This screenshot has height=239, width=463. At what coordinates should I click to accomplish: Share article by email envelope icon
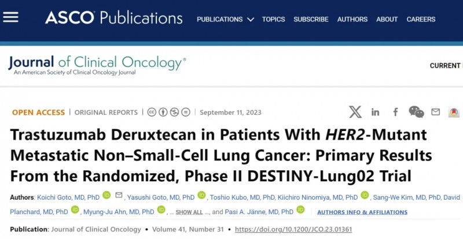pos(436,112)
